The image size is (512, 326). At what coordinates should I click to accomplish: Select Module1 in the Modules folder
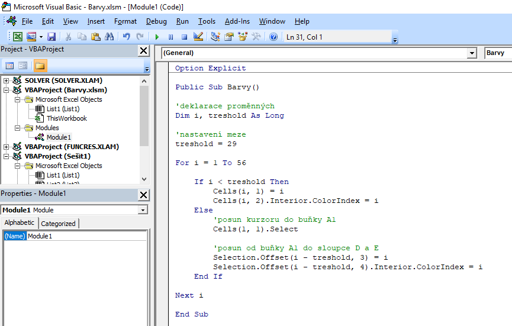click(x=59, y=137)
